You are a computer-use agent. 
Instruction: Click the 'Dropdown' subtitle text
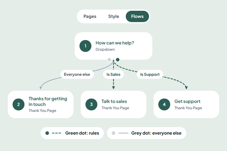tap(105, 50)
